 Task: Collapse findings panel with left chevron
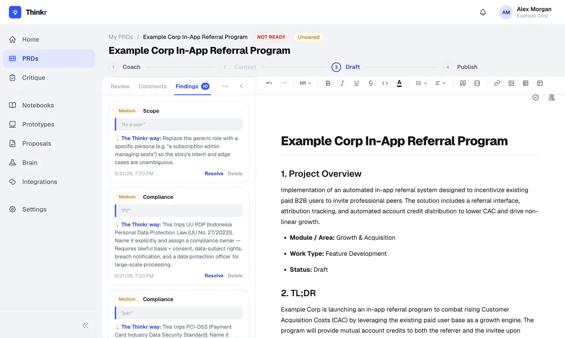coord(242,86)
